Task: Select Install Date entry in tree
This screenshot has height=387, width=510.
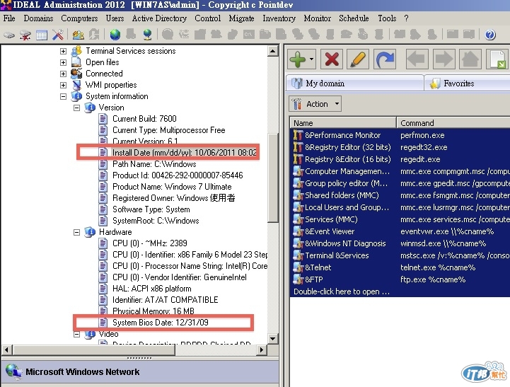Action: [x=184, y=153]
